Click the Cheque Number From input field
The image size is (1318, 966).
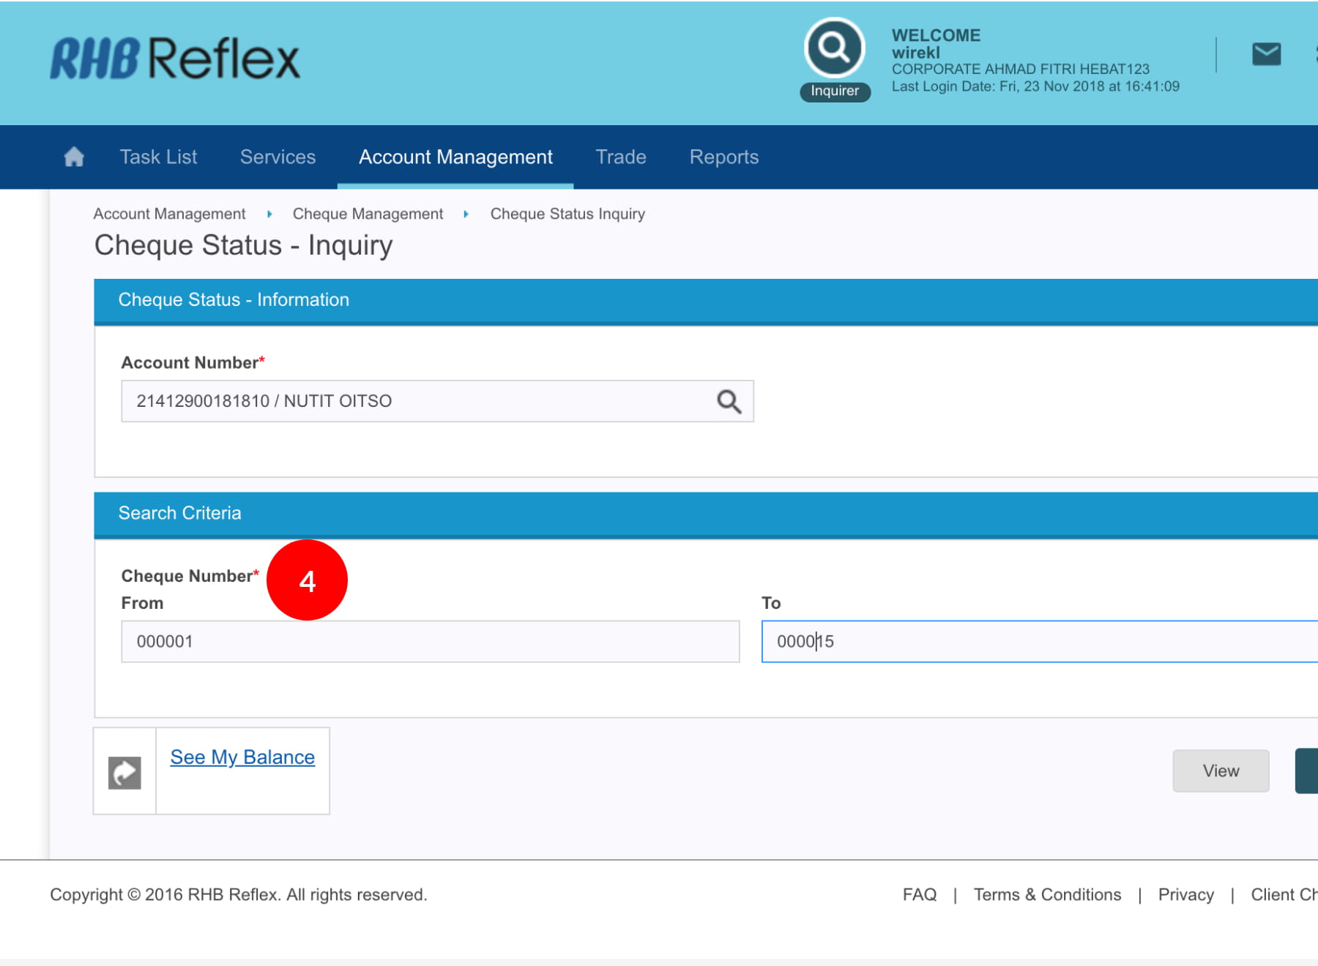[430, 642]
